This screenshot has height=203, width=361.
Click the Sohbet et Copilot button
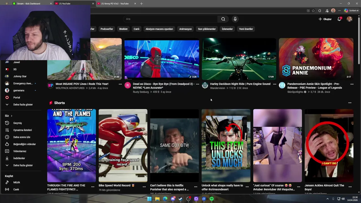352,11
